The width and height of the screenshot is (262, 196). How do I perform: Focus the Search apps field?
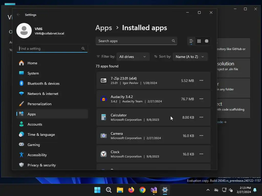pos(136,41)
